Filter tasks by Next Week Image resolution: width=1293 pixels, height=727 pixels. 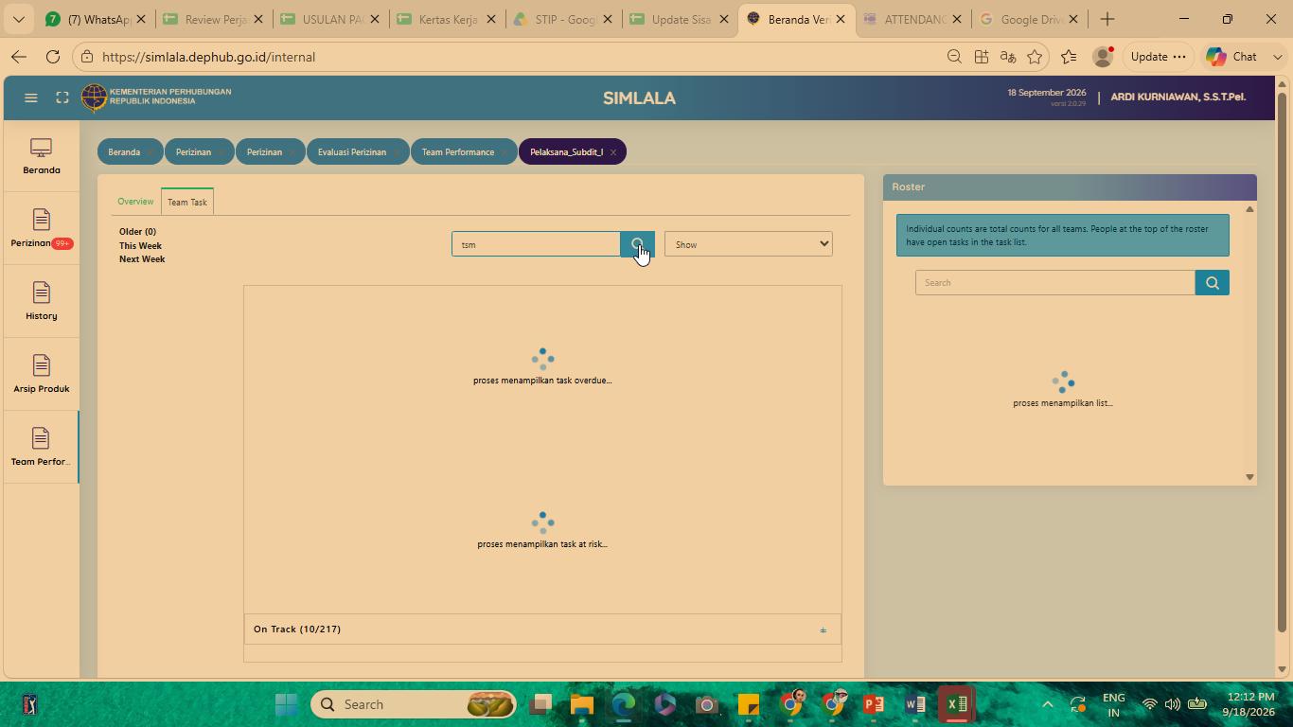coord(142,258)
